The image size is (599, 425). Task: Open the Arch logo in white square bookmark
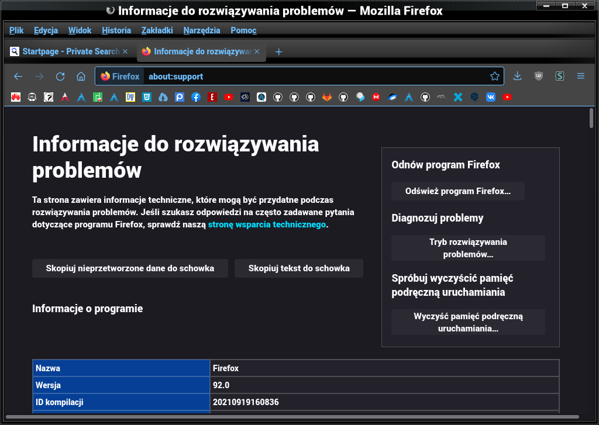261,98
